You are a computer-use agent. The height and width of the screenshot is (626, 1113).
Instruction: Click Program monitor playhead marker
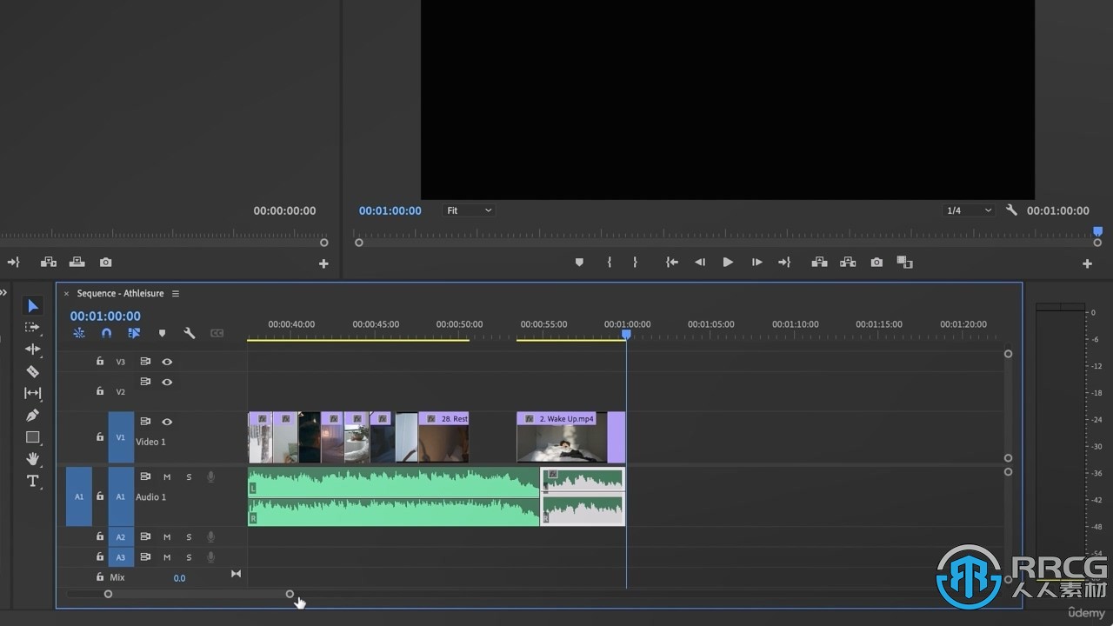tap(1098, 232)
